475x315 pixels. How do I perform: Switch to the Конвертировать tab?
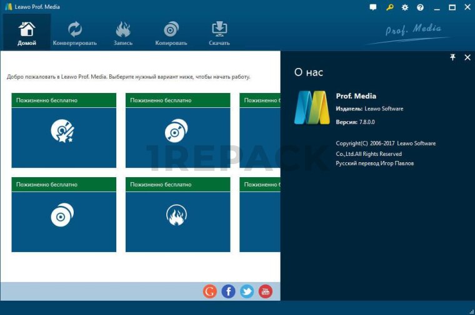[x=75, y=33]
